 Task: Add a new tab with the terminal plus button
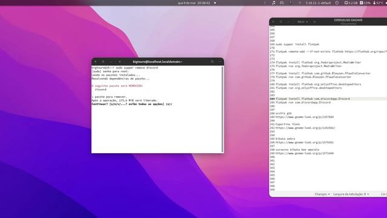[x=120, y=62]
